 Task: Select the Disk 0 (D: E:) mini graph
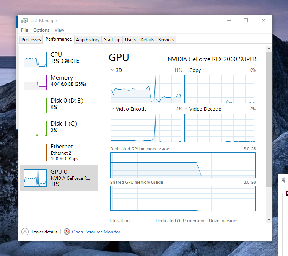35,106
